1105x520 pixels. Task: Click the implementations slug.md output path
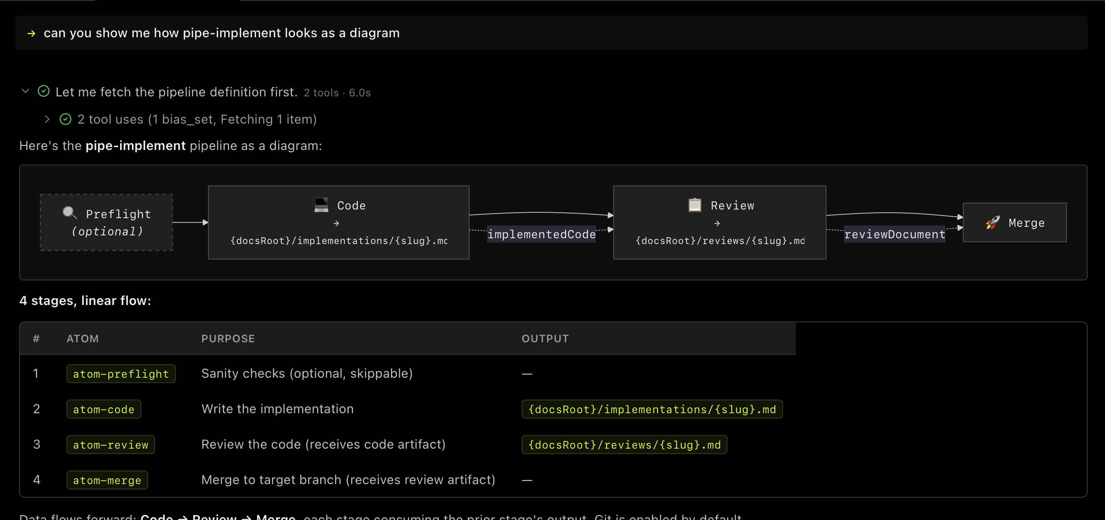(652, 409)
